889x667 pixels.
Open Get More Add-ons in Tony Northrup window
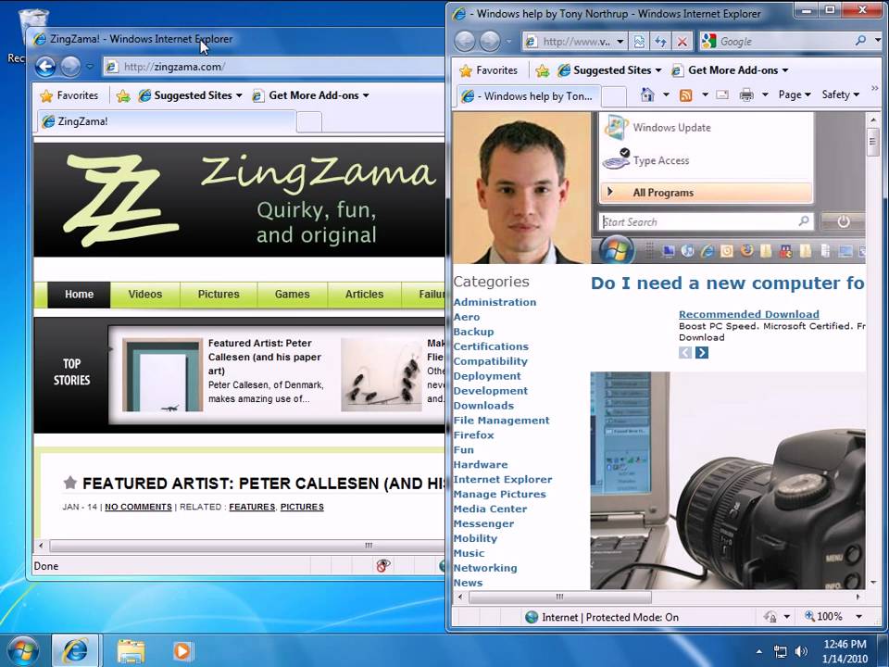731,70
